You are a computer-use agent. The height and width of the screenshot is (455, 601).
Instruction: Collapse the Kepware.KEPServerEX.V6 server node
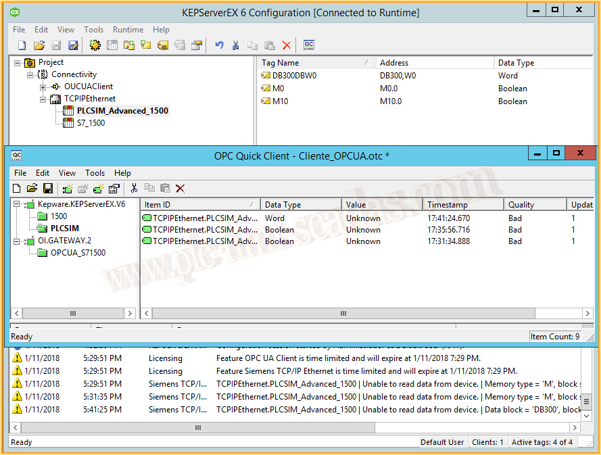[x=16, y=204]
